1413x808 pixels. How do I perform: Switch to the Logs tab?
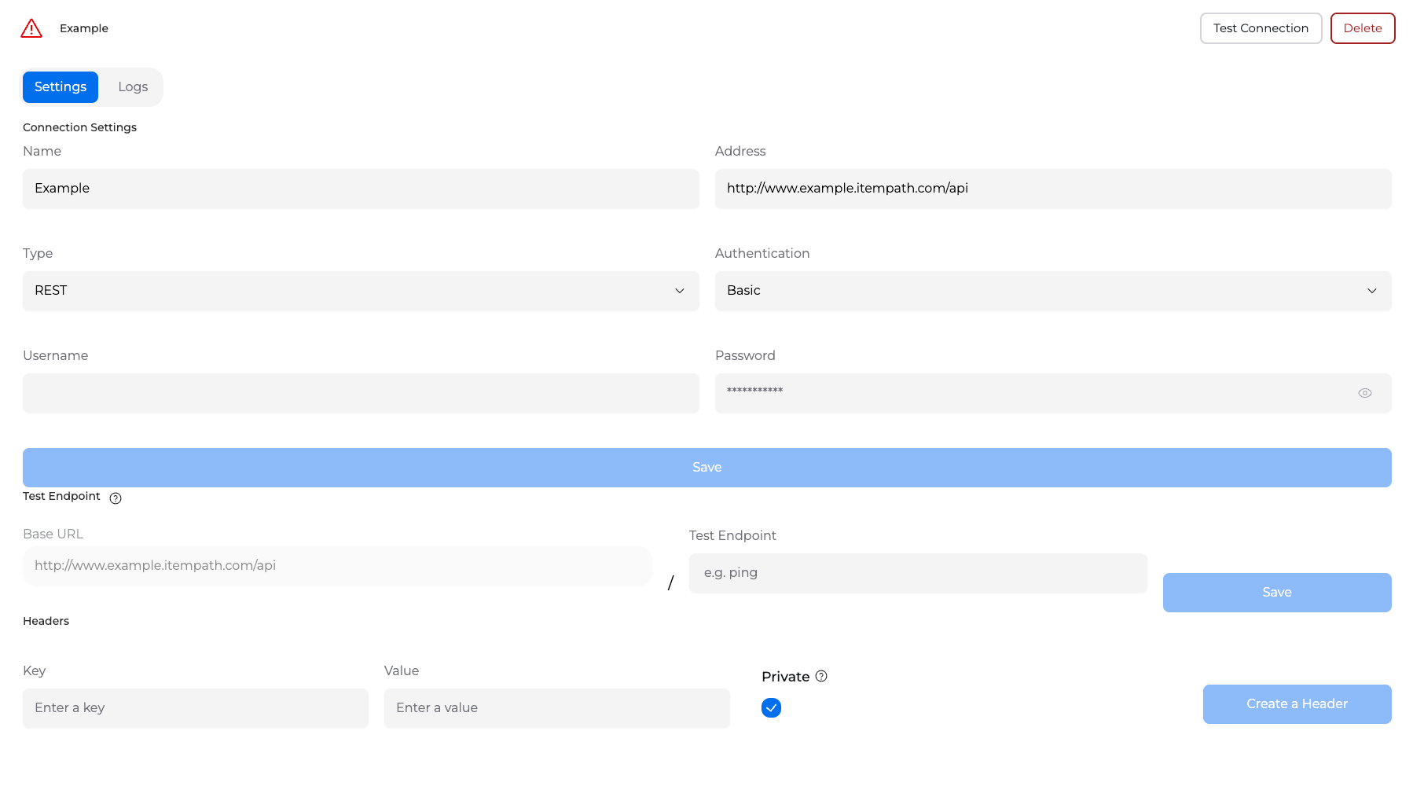click(x=133, y=87)
